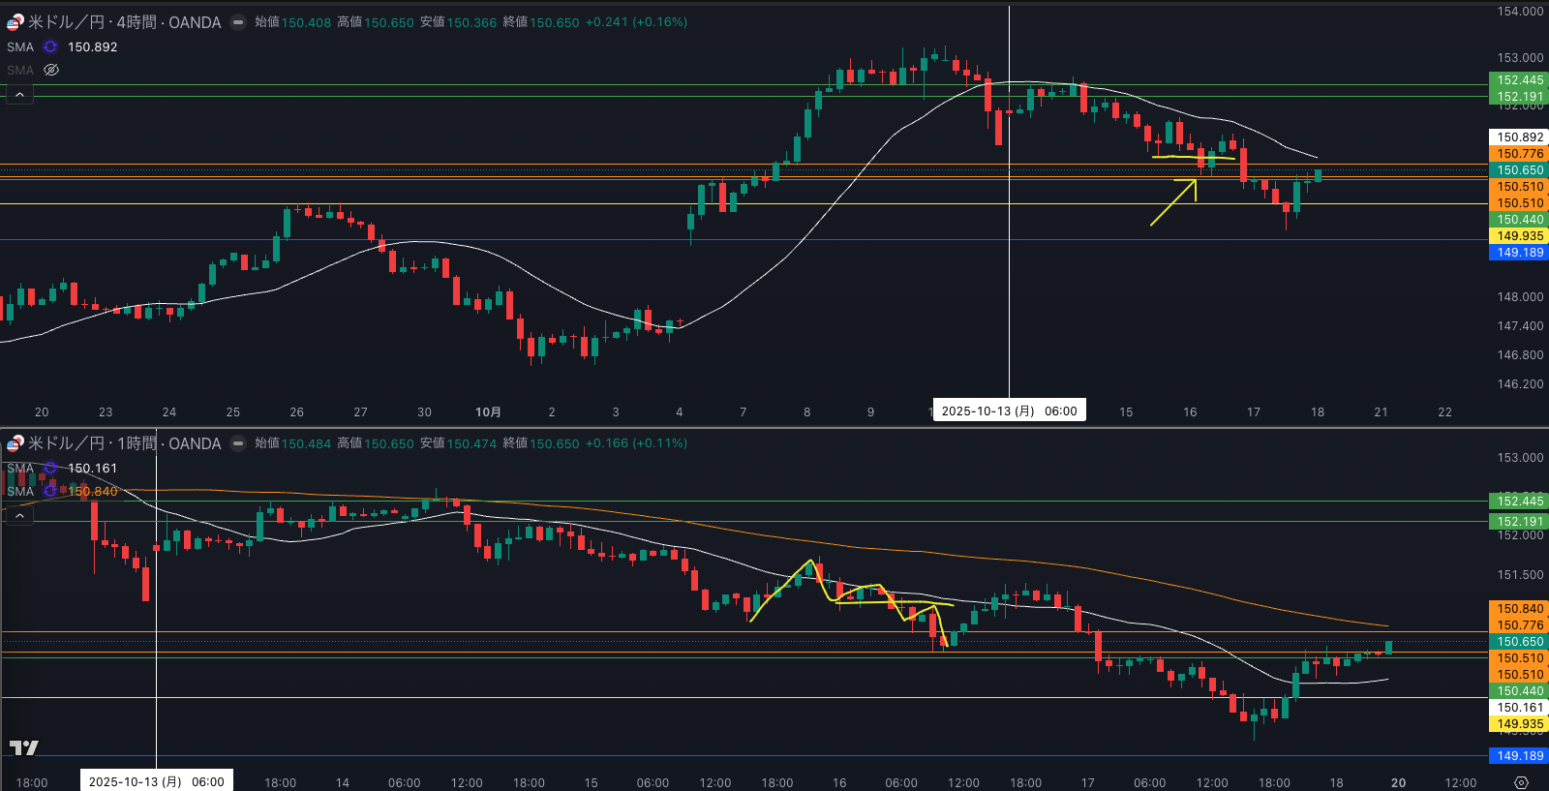Show the hidden SMA via crossed-eye icon
The width and height of the screenshot is (1549, 791).
pos(51,70)
